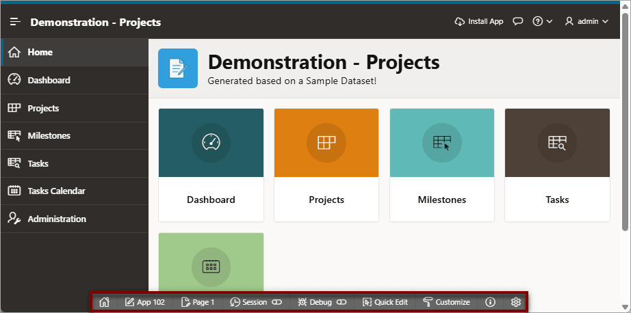
Task: Collapse the hamburger navigation menu icon
Action: [15, 22]
